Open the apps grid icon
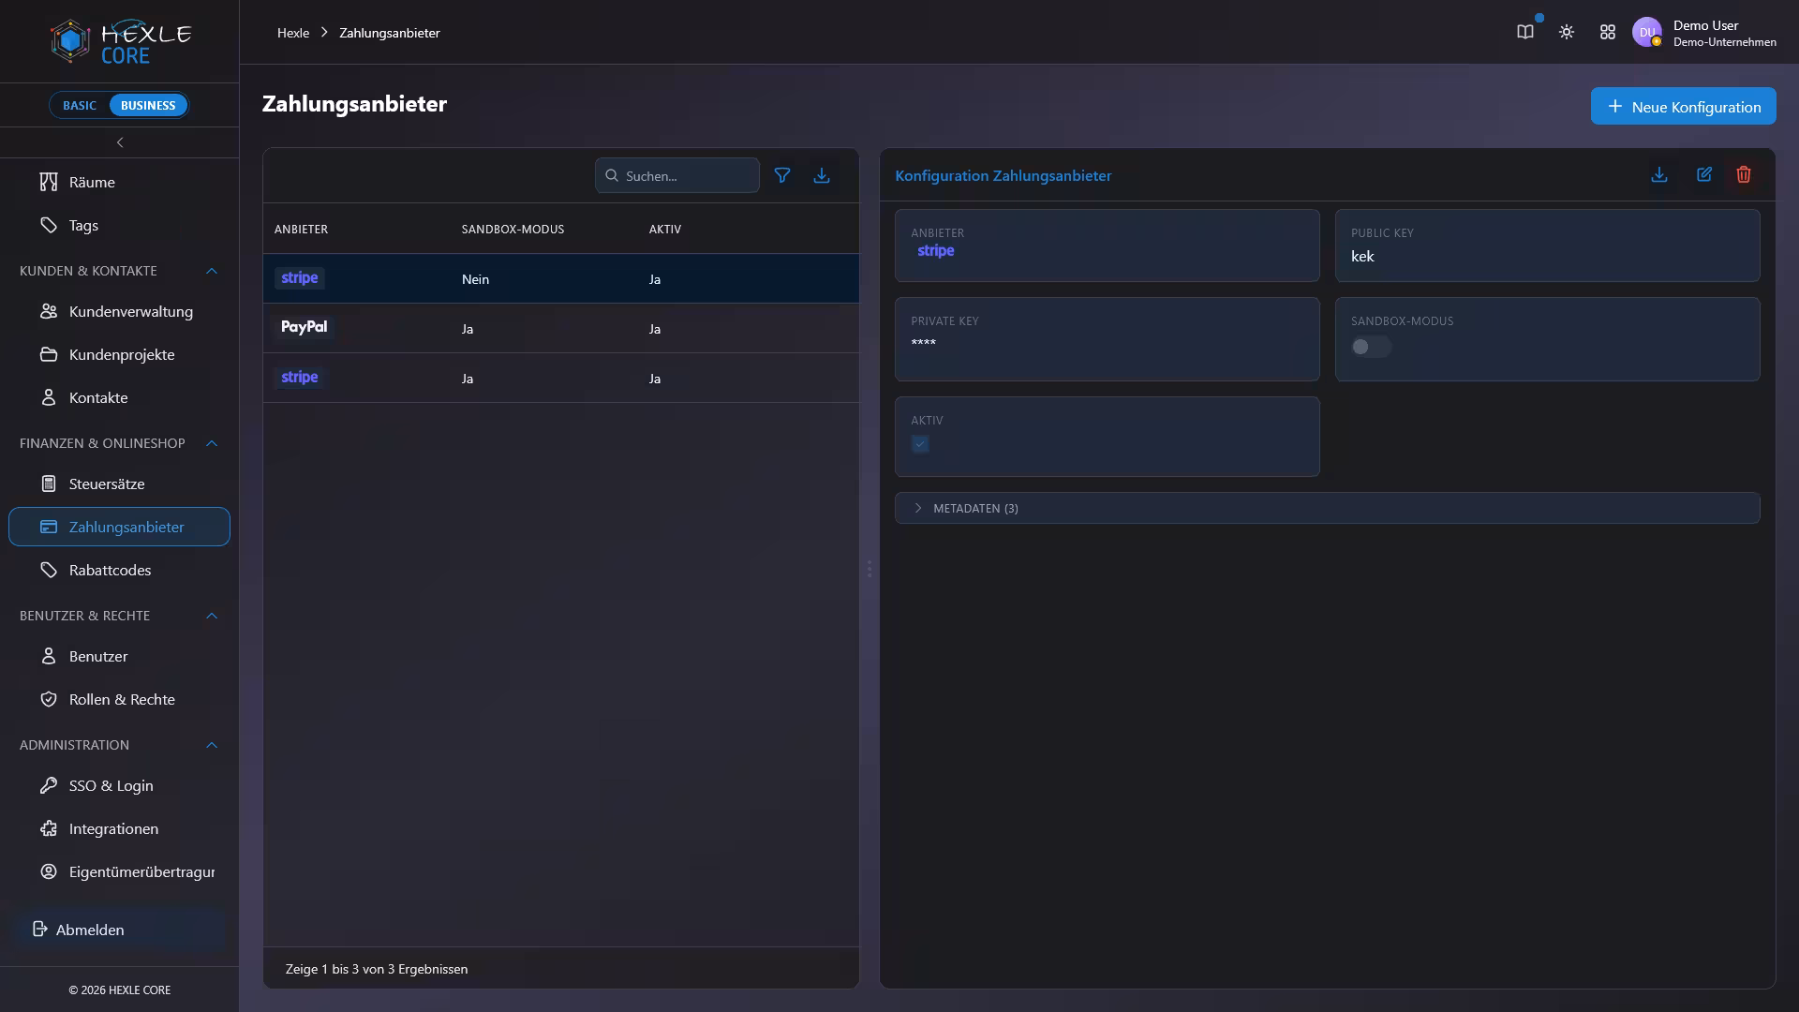This screenshot has height=1012, width=1799. 1608,32
